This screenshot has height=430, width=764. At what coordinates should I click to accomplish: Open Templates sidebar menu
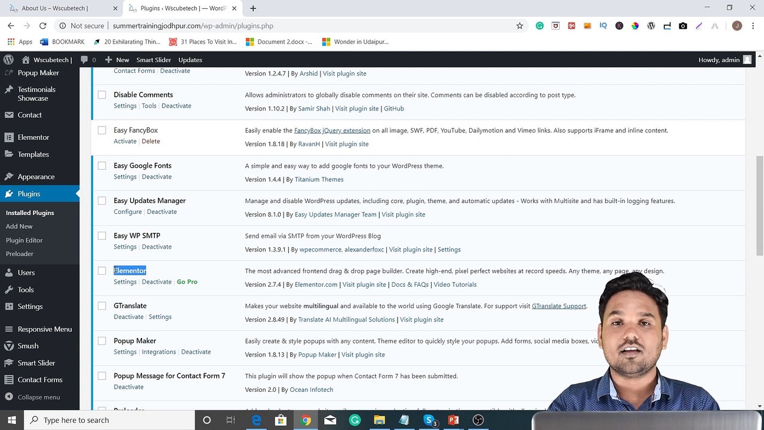coord(33,154)
